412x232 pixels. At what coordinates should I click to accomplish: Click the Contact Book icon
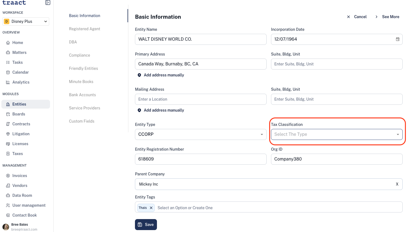pyautogui.click(x=8, y=215)
